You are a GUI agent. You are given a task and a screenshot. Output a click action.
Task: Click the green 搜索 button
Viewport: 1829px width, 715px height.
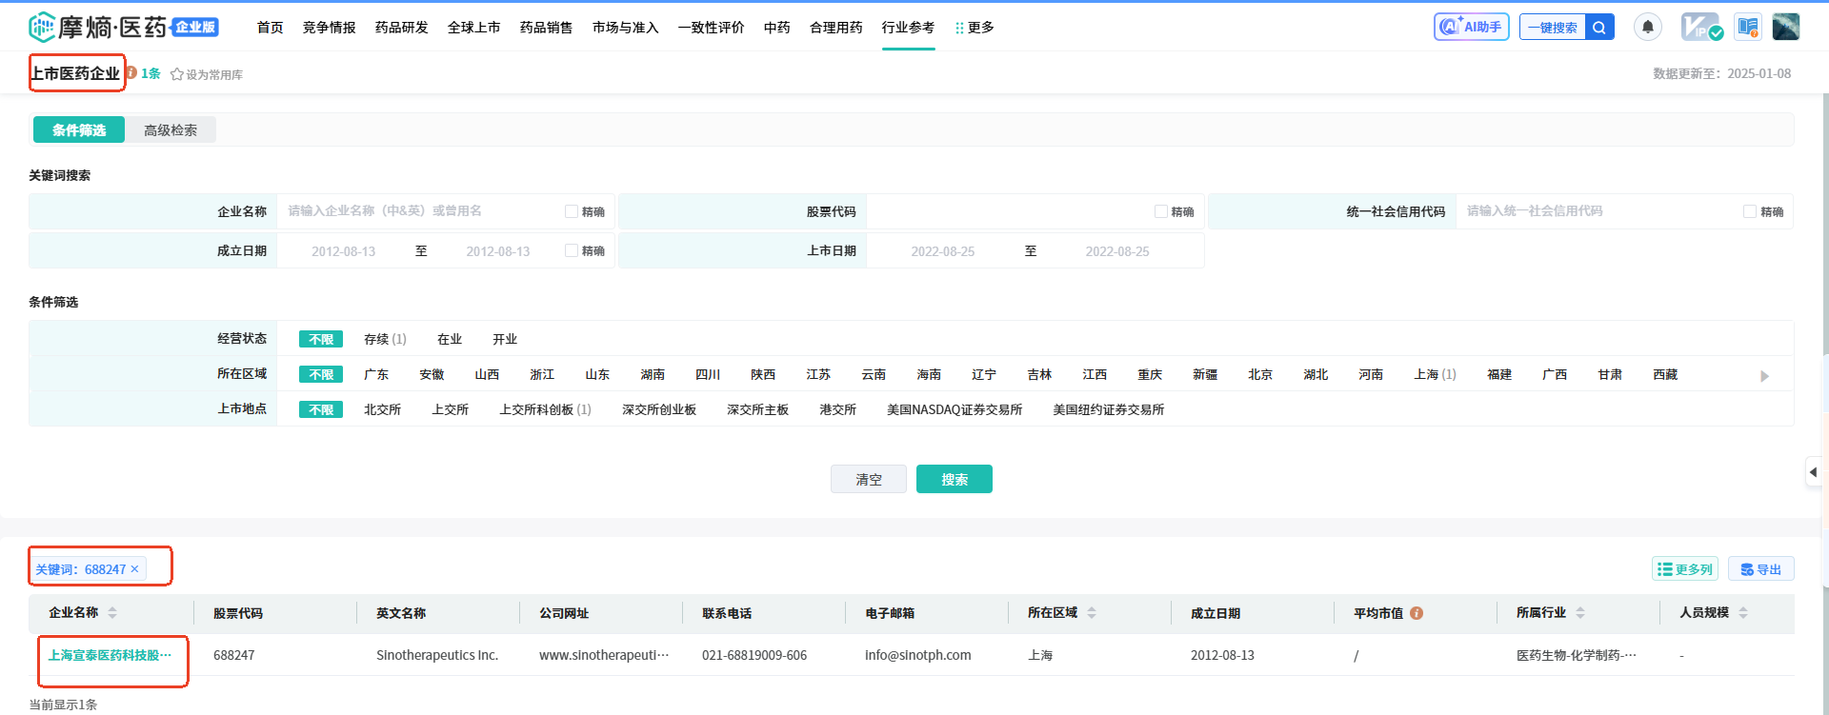click(955, 479)
